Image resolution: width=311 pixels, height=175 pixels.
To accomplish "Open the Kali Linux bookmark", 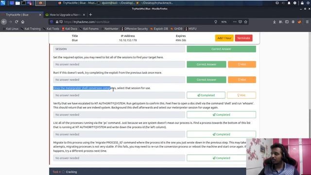I will click(11, 29).
